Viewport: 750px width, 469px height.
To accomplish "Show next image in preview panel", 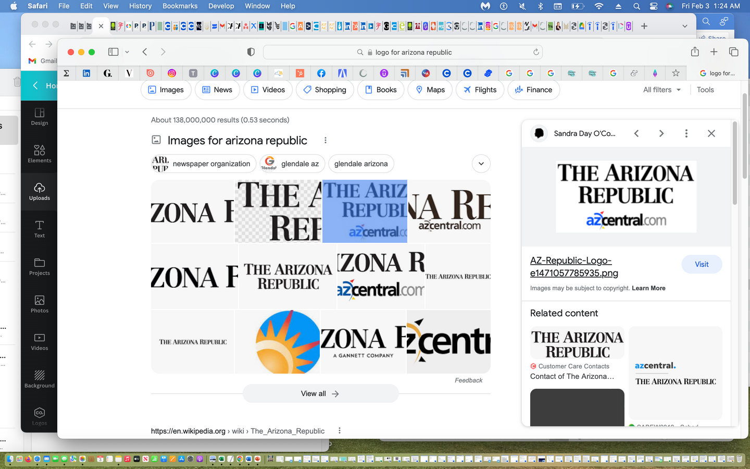I will pyautogui.click(x=661, y=133).
